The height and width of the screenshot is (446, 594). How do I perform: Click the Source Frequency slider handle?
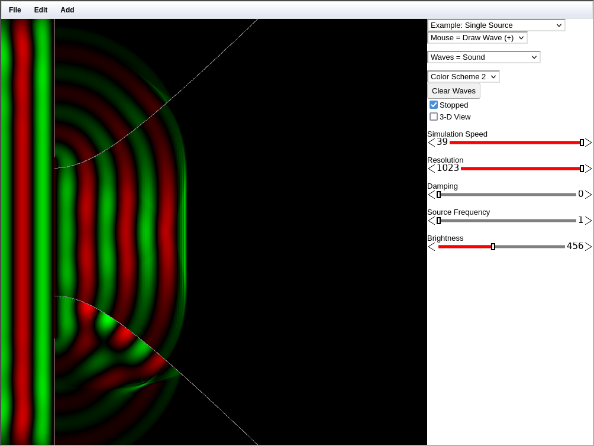[x=438, y=221]
